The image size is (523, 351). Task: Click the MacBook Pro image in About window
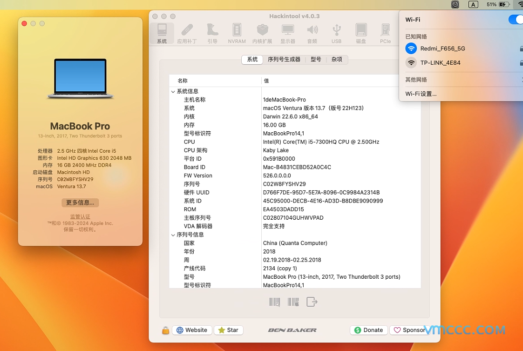(x=80, y=78)
